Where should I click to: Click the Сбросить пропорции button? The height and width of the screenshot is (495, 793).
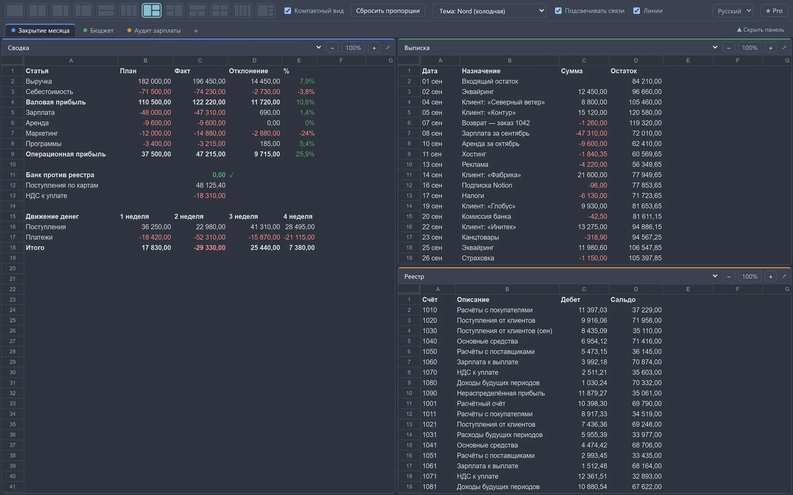tap(388, 10)
